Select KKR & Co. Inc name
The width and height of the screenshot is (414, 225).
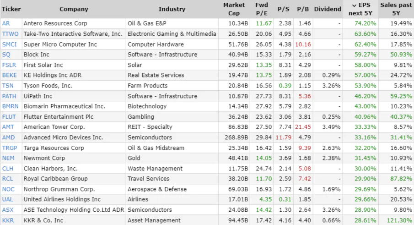pos(43,220)
